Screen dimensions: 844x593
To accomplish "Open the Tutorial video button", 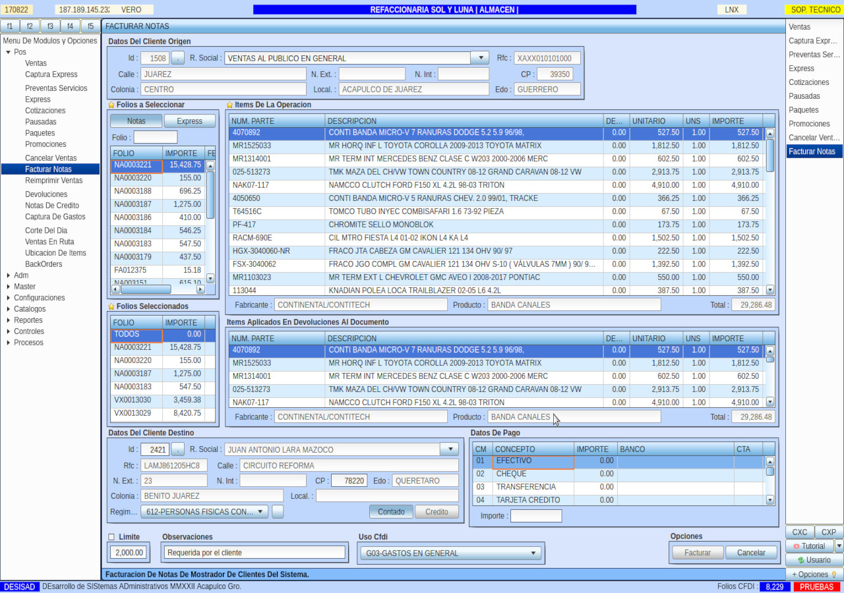I will (809, 546).
